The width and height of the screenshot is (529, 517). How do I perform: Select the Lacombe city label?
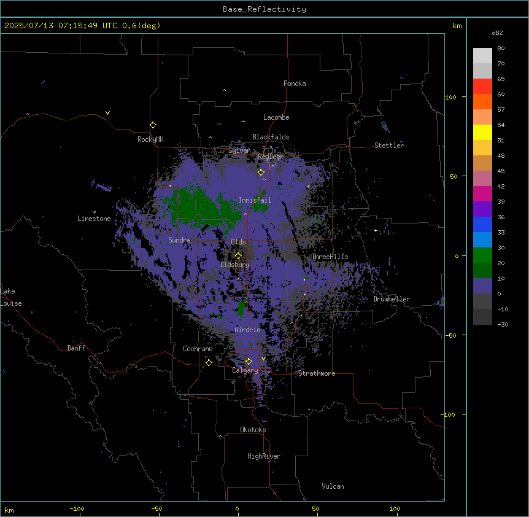tap(276, 117)
